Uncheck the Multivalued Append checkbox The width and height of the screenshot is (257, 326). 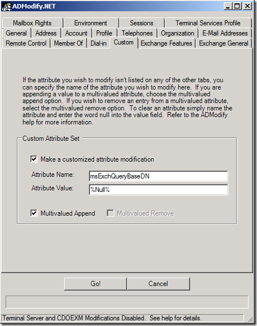click(x=34, y=213)
